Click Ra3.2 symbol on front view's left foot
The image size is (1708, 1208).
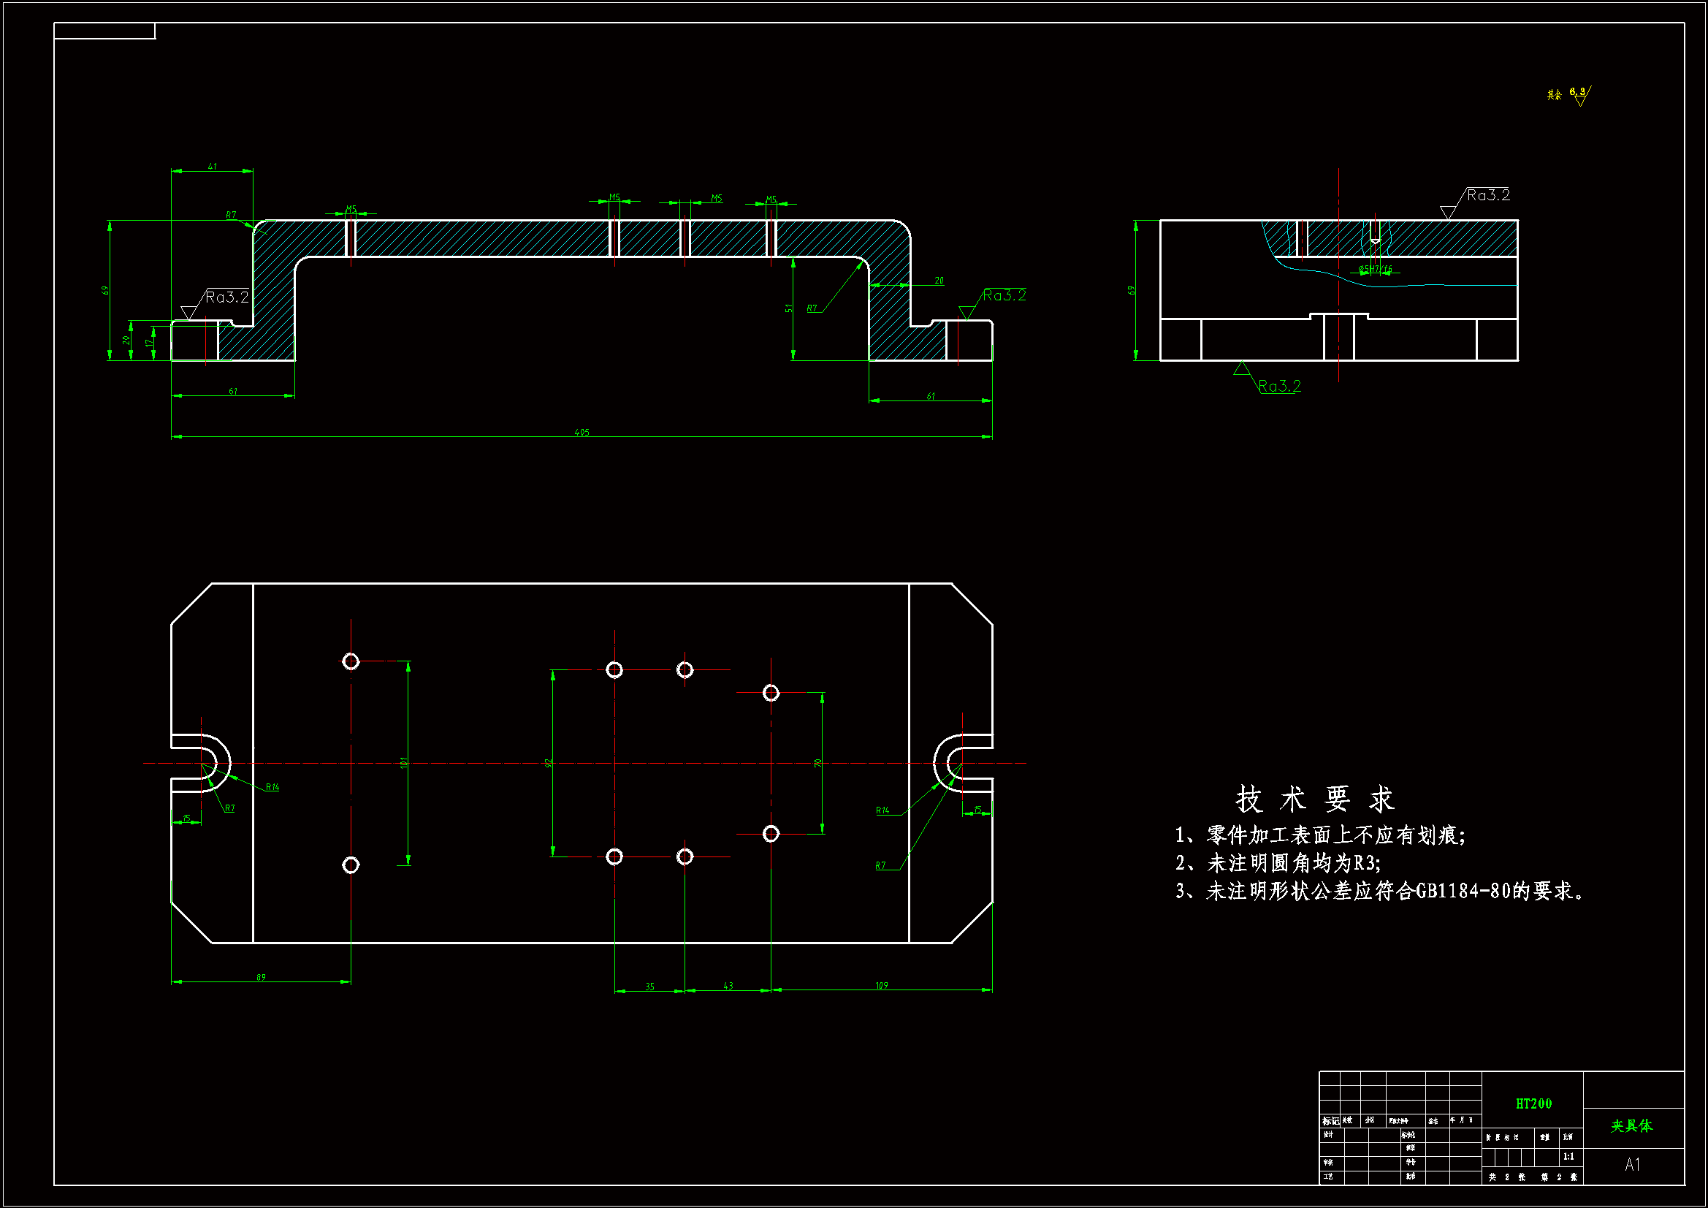226,297
